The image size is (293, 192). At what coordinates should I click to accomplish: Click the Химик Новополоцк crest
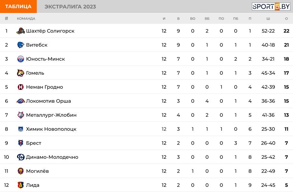click(21, 129)
